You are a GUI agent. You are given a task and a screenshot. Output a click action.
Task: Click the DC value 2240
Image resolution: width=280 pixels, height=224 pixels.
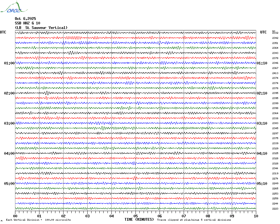pyautogui.click(x=275, y=204)
